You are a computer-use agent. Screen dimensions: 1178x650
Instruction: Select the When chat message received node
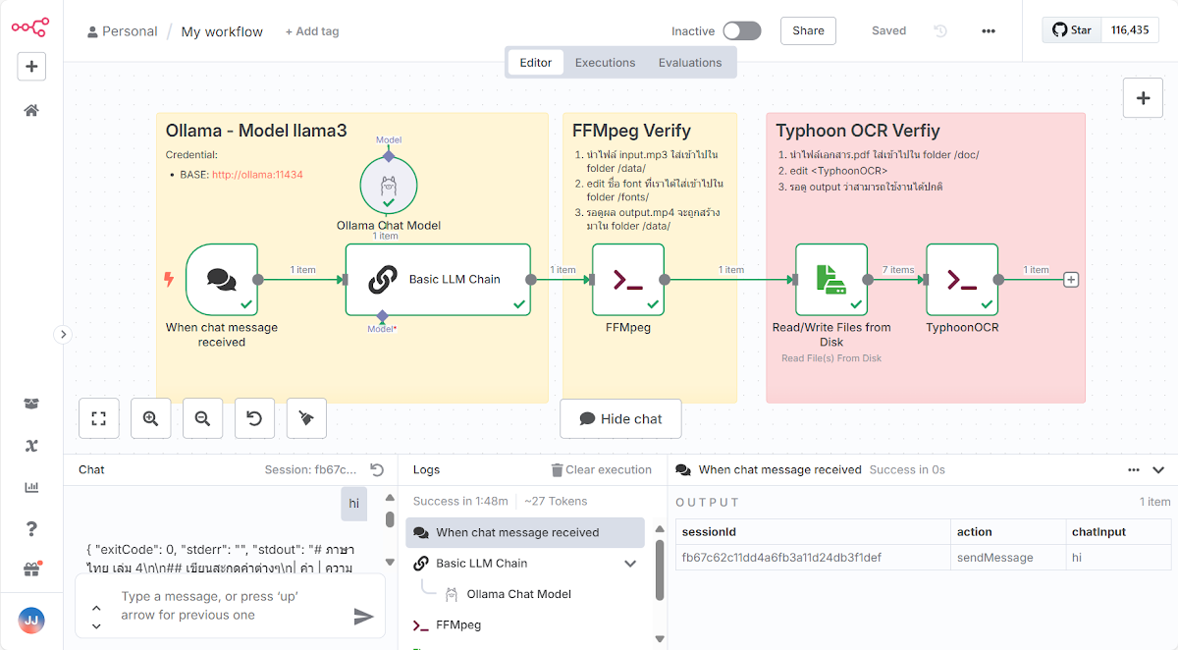pyautogui.click(x=222, y=280)
